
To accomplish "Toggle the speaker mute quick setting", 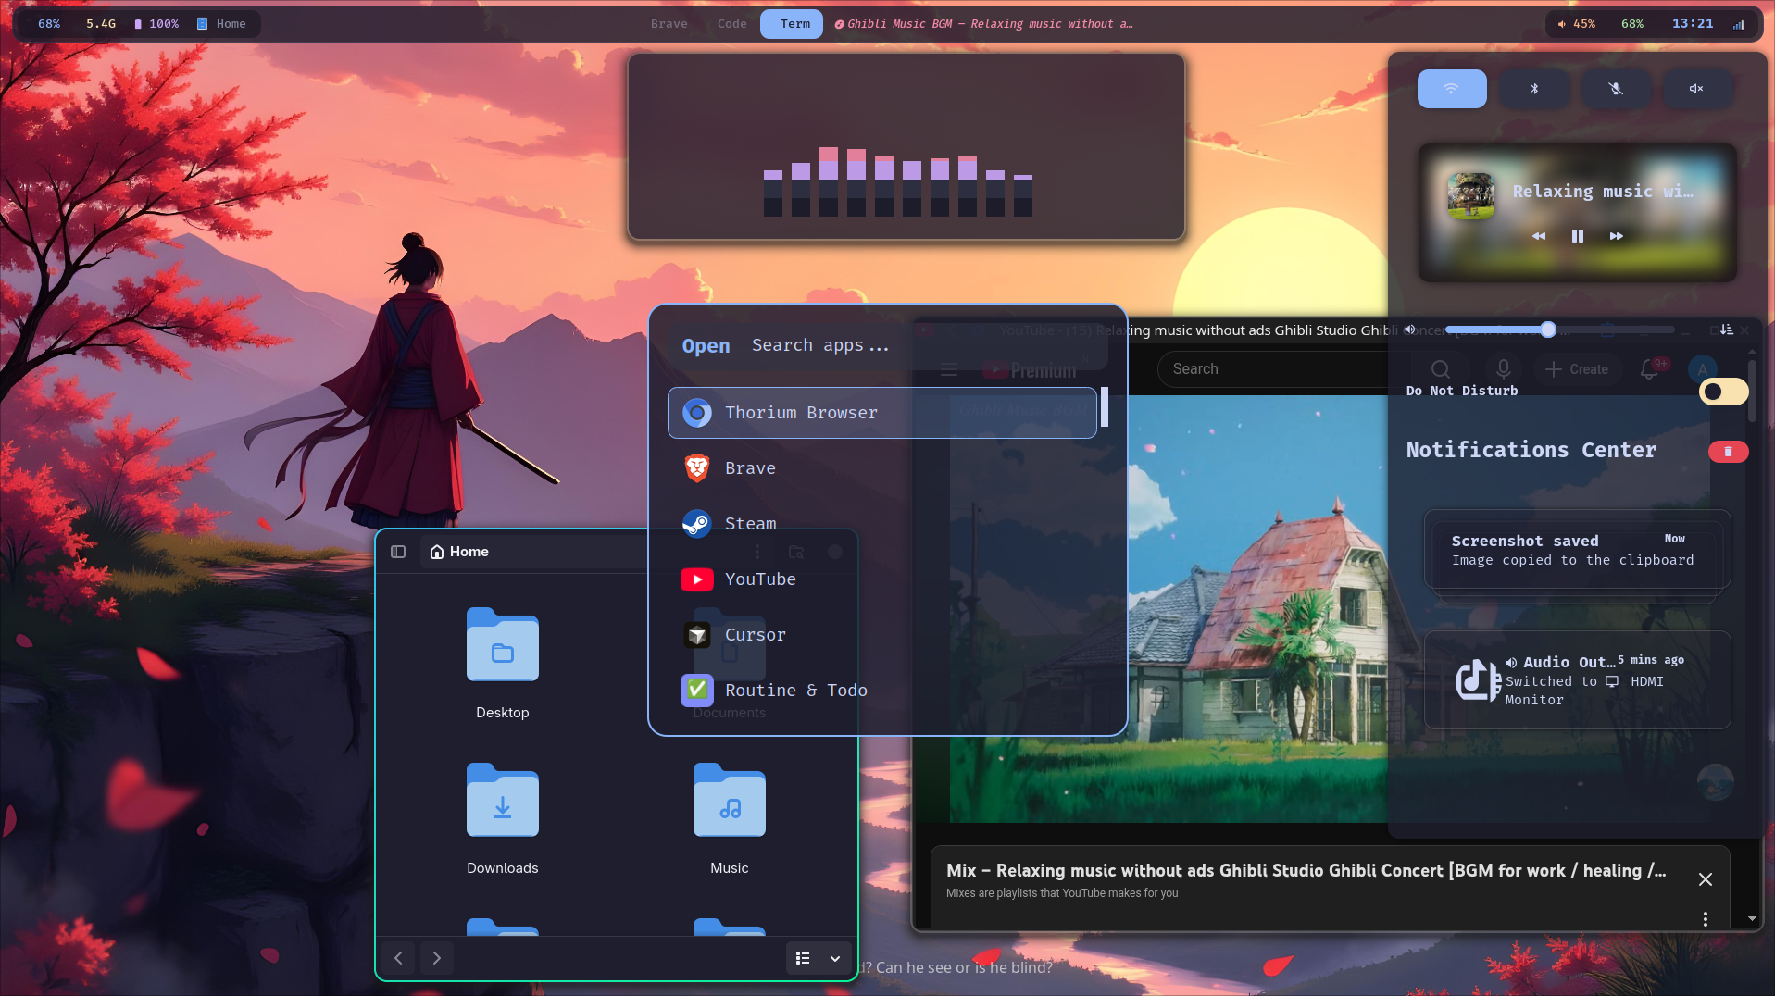I will (x=1696, y=89).
